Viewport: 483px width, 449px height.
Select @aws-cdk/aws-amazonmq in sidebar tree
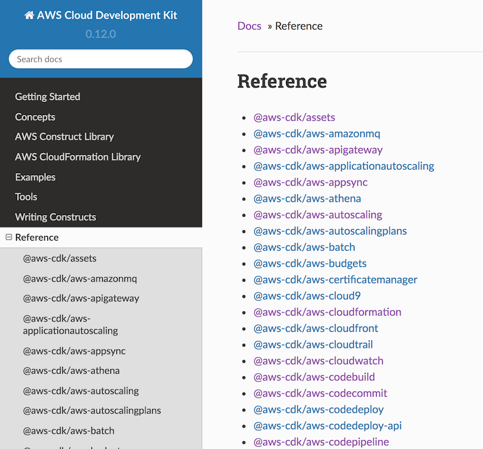(x=80, y=279)
